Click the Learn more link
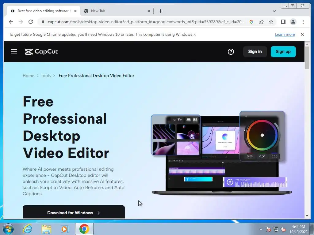 coord(285,34)
